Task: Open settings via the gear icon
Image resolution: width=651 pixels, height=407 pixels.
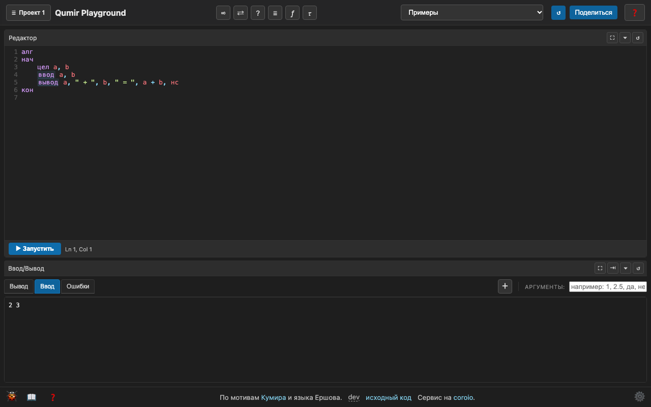Action: click(x=639, y=397)
